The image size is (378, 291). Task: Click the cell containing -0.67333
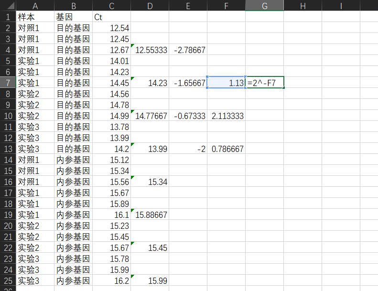[x=188, y=116]
